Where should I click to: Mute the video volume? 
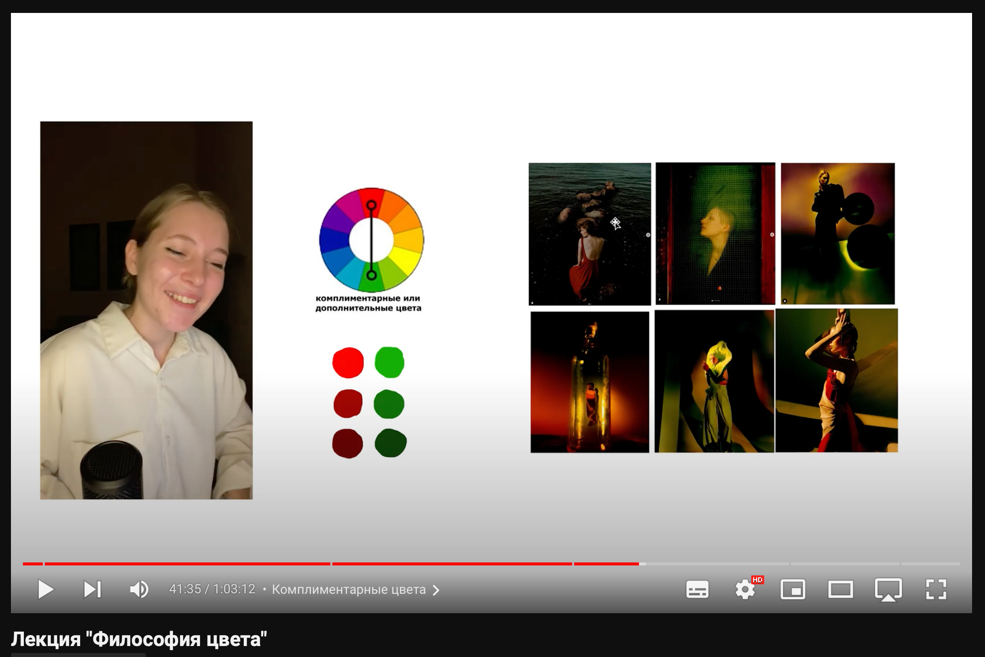coord(139,589)
